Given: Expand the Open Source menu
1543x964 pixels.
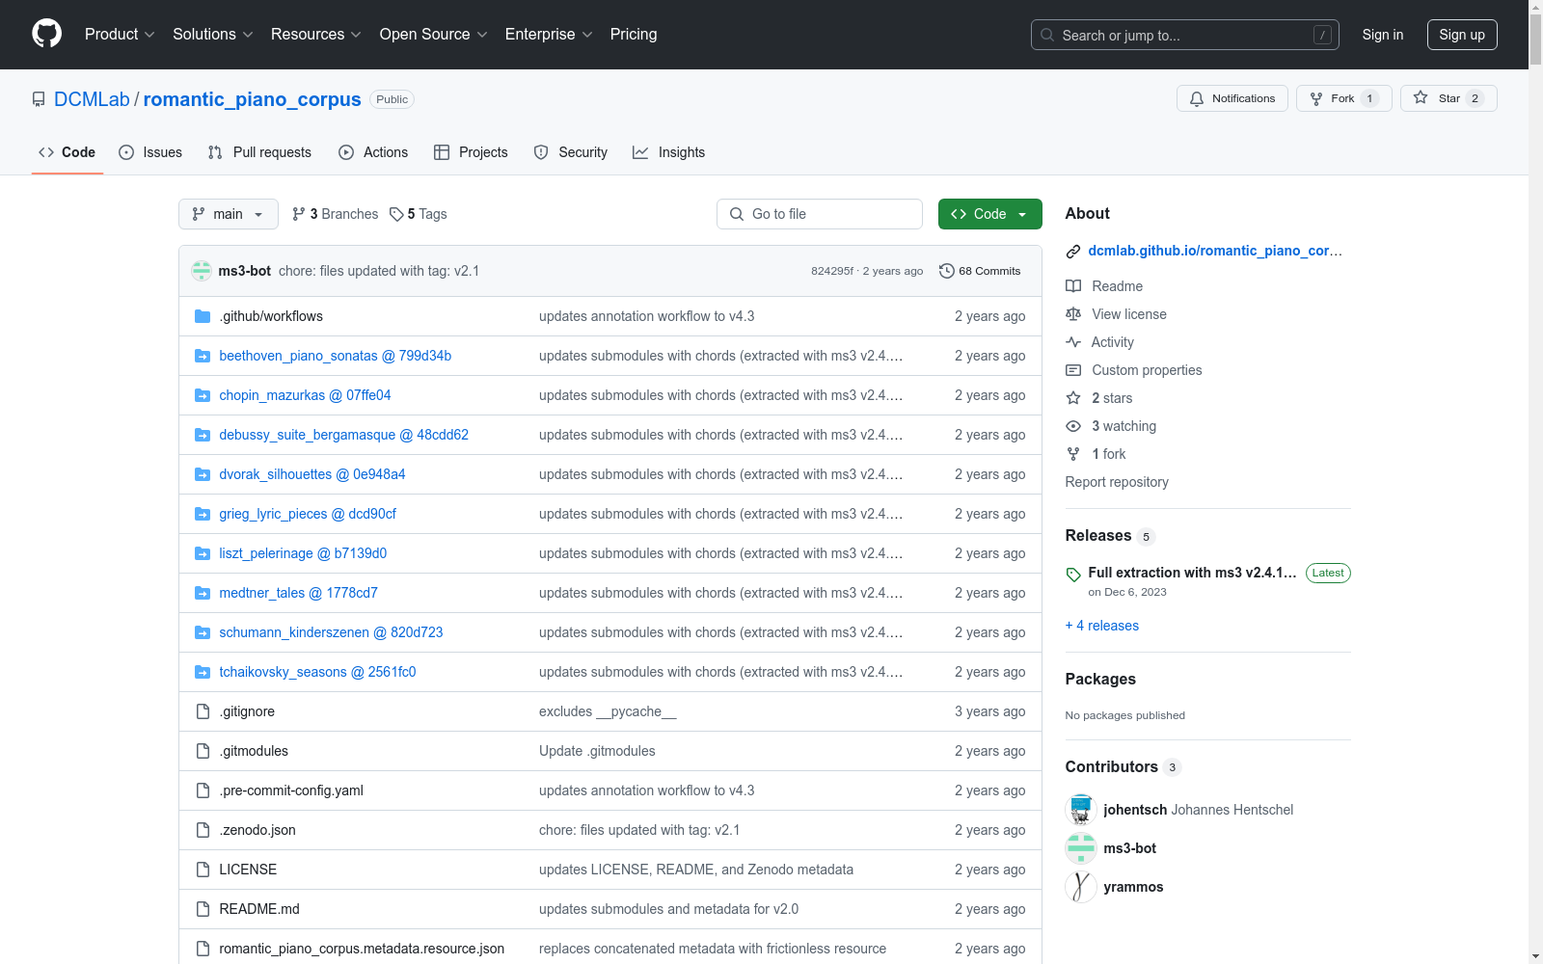Looking at the screenshot, I should 434,35.
